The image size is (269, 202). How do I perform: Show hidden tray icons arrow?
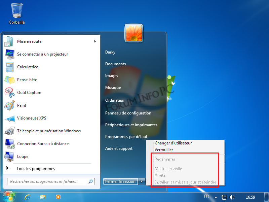216,197
